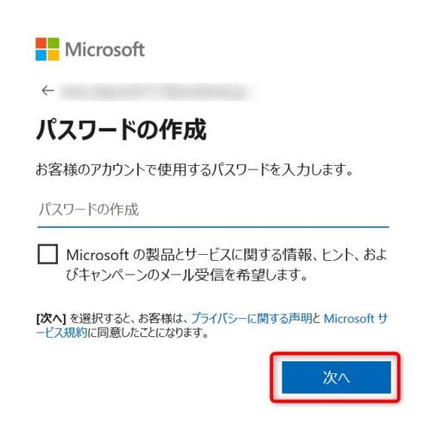
Task: Click the に同意したことになります text
Action: pyautogui.click(x=148, y=333)
